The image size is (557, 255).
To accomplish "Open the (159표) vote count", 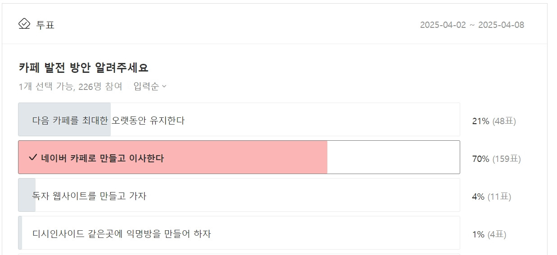I will click(506, 159).
